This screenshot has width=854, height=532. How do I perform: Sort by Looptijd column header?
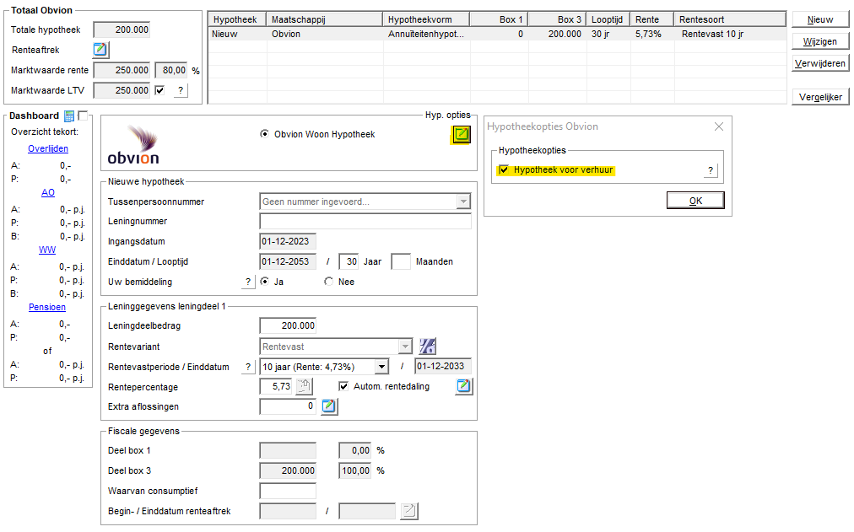608,19
